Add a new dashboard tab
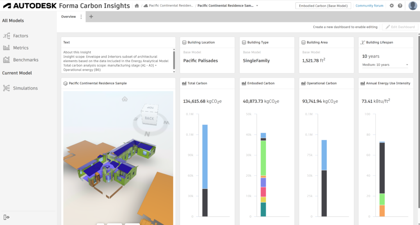420x225 pixels. 91,17
